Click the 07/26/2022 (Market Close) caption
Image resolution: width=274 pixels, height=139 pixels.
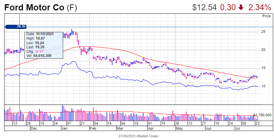click(139, 136)
